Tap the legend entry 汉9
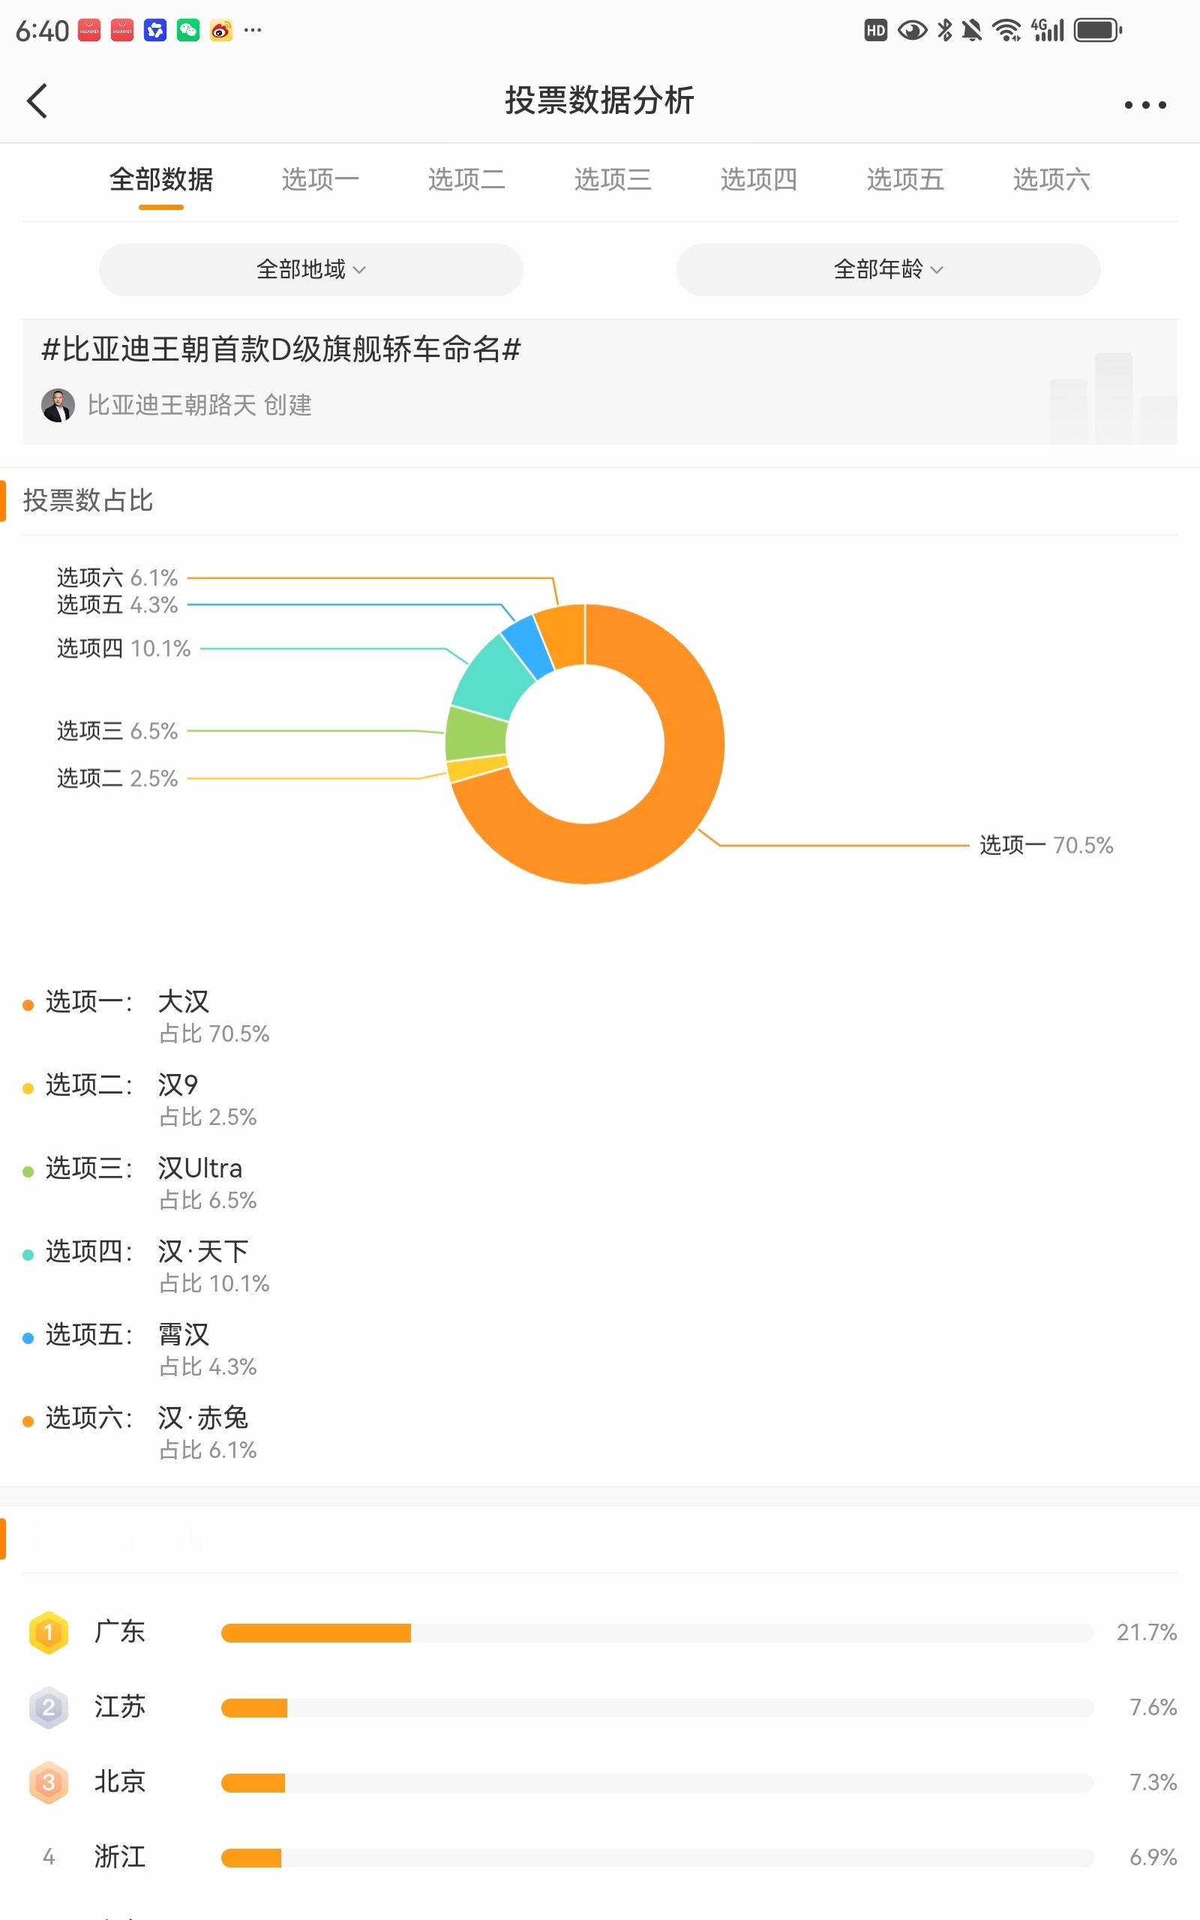 click(x=178, y=1084)
